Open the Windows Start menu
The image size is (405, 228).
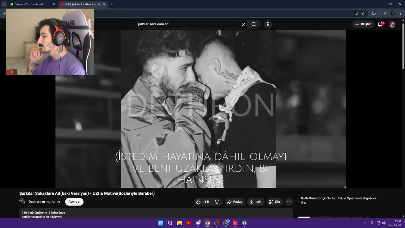click(161, 223)
